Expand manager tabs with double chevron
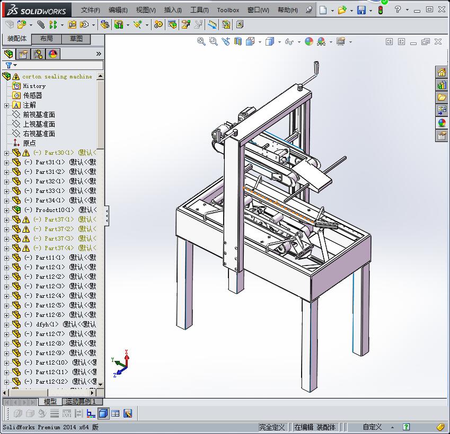Viewport: 450px width, 434px height. [x=99, y=54]
